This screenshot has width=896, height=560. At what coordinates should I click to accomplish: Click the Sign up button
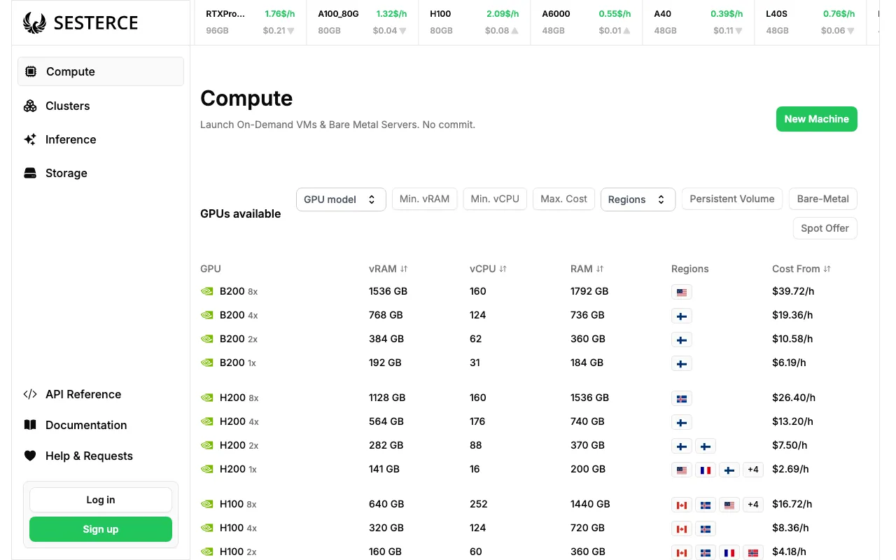[101, 529]
